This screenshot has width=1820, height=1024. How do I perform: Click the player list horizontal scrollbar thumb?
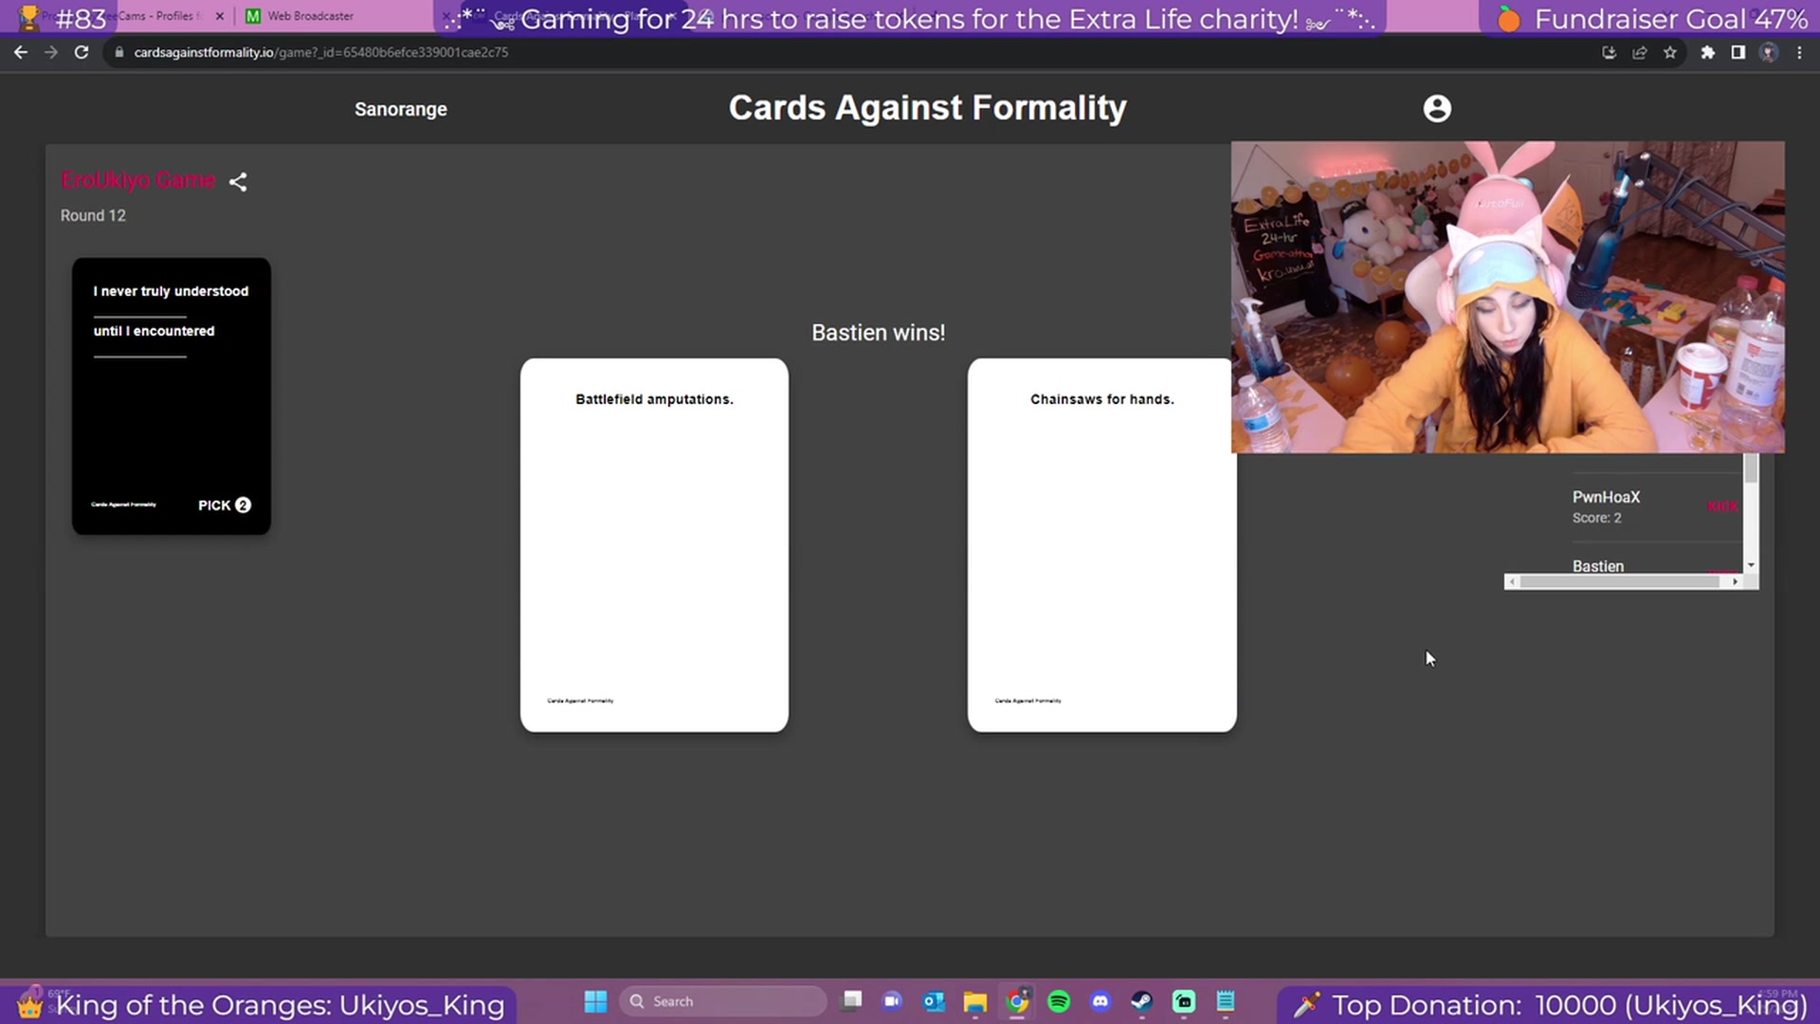1619,582
